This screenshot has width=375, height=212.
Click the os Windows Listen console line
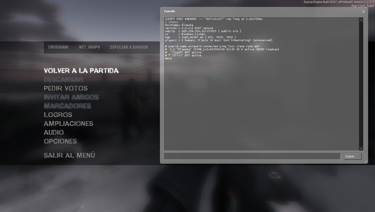[x=185, y=34]
